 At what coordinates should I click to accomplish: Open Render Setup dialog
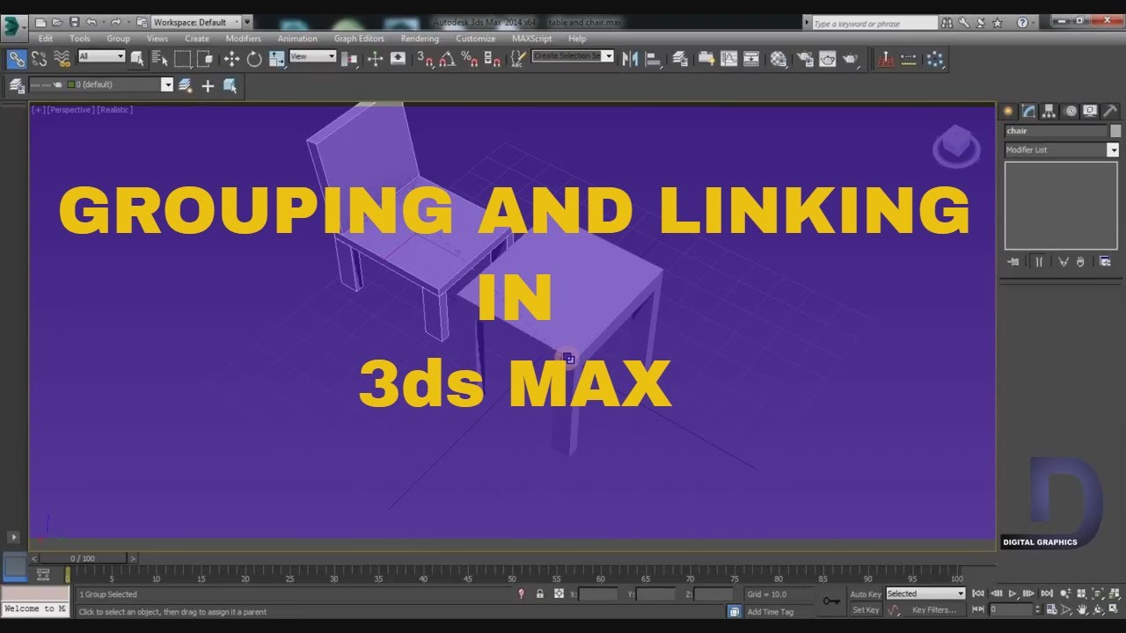pyautogui.click(x=805, y=59)
